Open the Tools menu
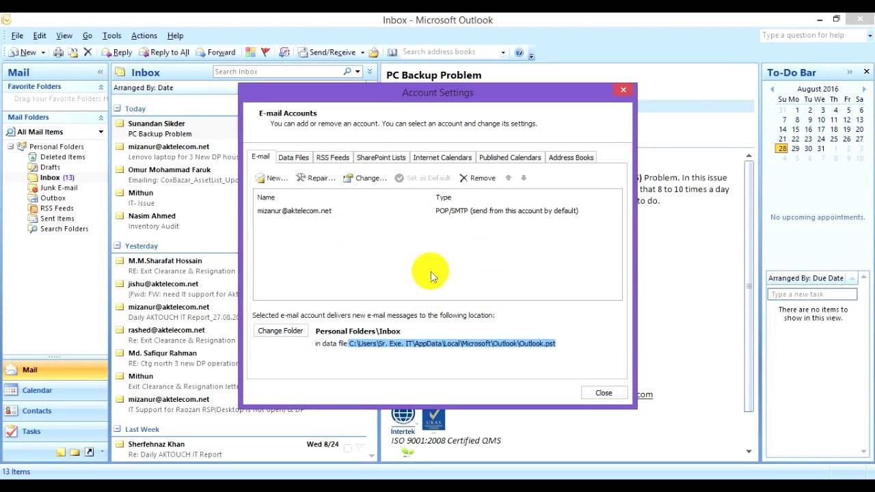This screenshot has height=492, width=875. 111,36
